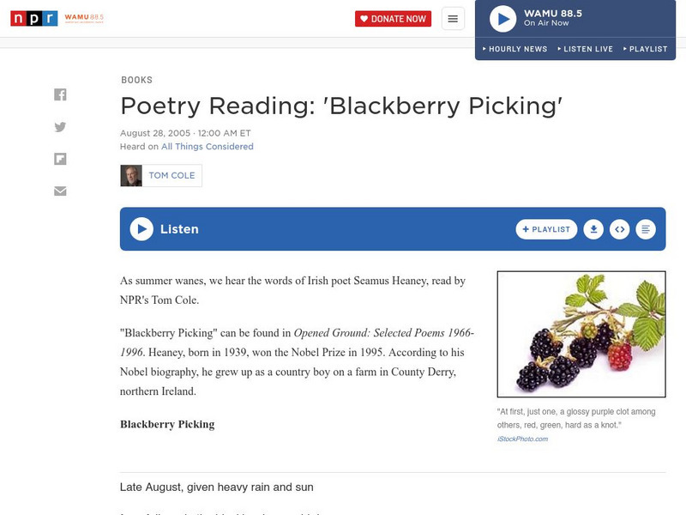686x515 pixels.
Task: Download the audio file
Action: click(x=593, y=229)
